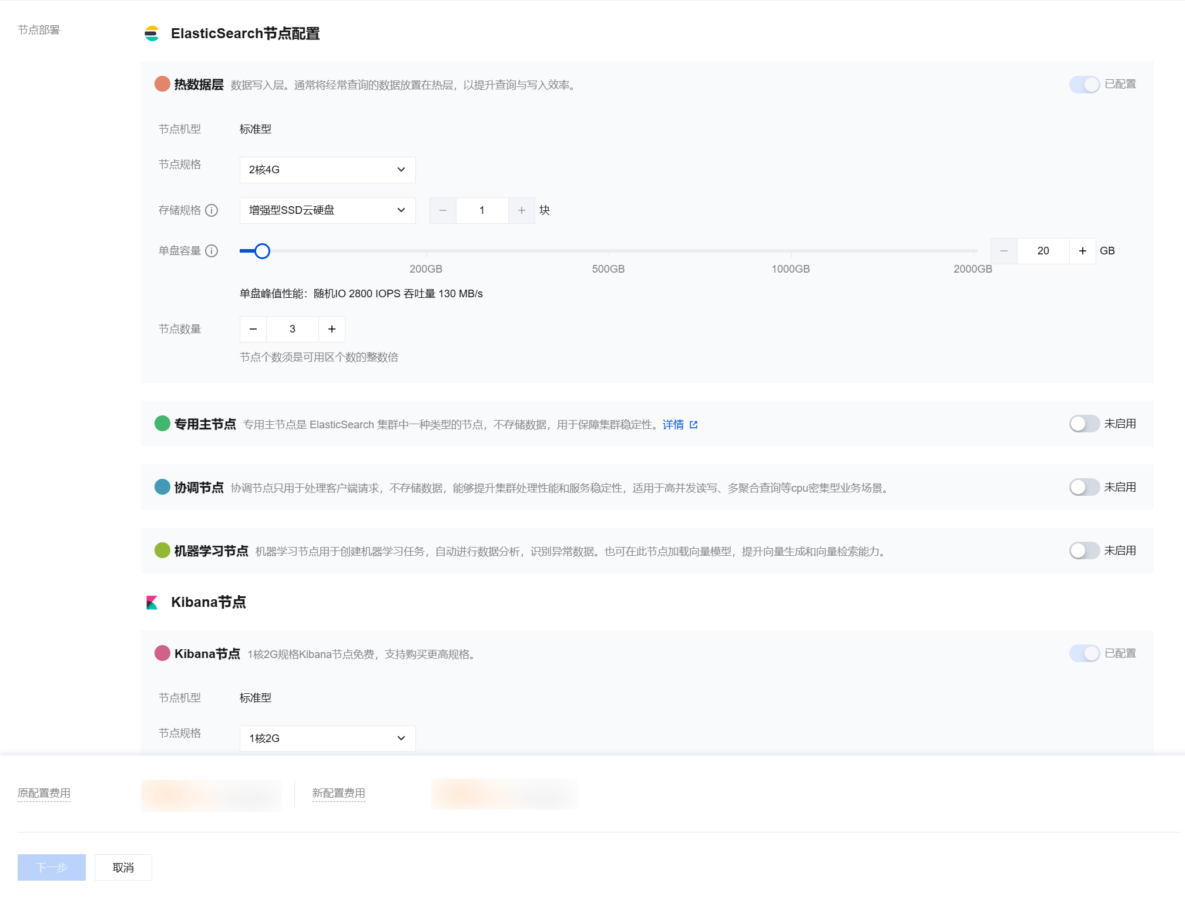
Task: Click the 取消 button
Action: 123,867
